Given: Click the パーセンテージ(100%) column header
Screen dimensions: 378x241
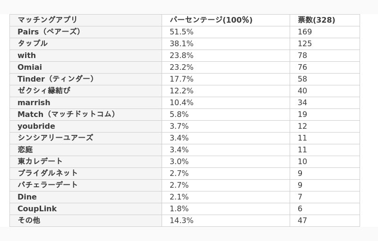Looking at the screenshot, I should (x=211, y=20).
